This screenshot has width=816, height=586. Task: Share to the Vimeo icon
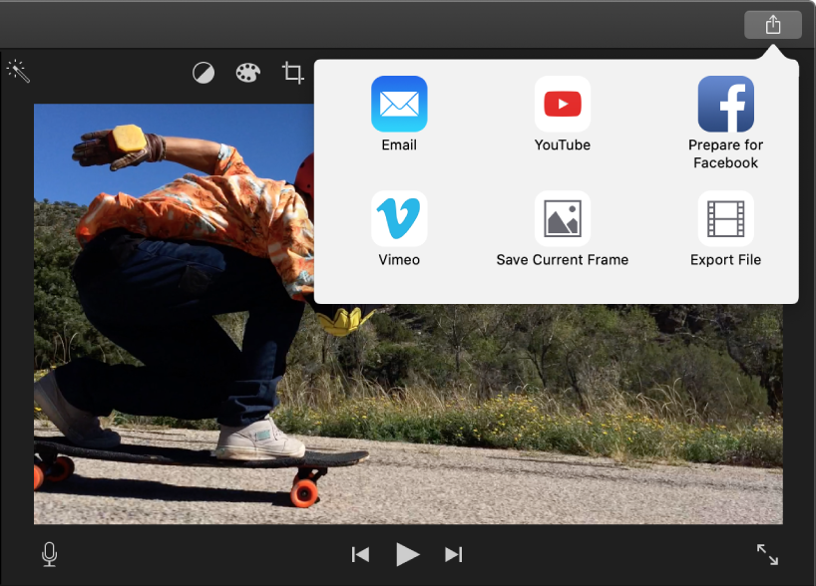tap(399, 218)
